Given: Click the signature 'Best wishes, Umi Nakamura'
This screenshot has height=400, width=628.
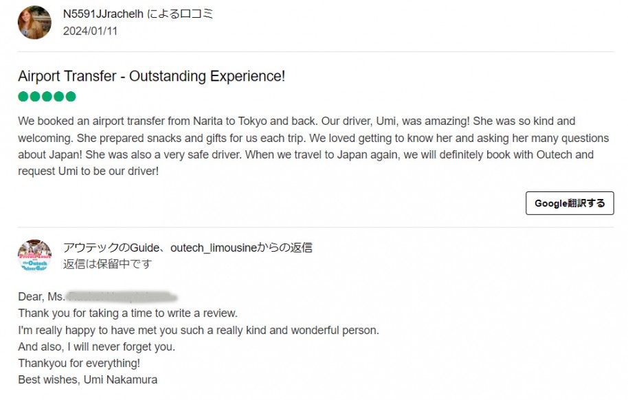Looking at the screenshot, I should tap(87, 379).
